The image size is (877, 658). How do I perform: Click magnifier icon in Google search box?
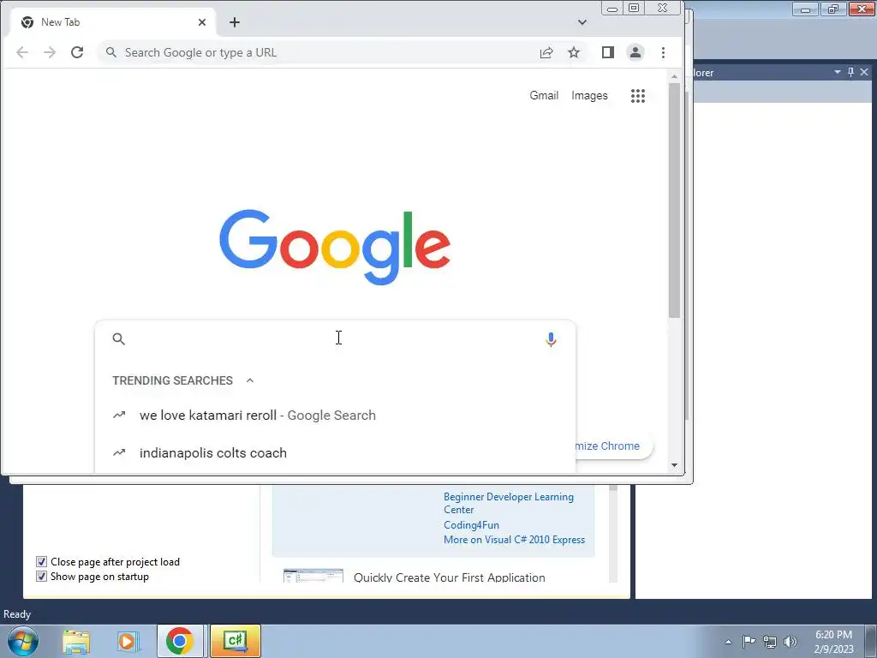118,339
